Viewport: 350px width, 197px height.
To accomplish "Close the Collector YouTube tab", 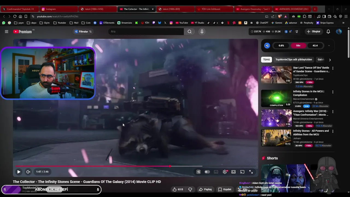I will [153, 9].
